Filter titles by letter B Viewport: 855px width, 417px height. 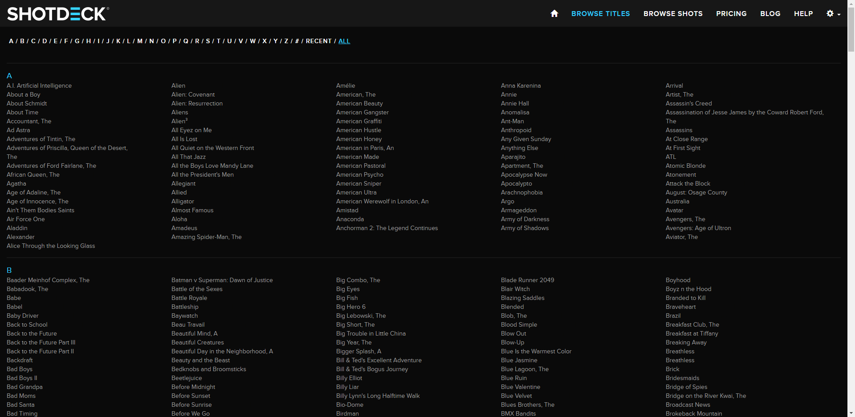coord(22,41)
